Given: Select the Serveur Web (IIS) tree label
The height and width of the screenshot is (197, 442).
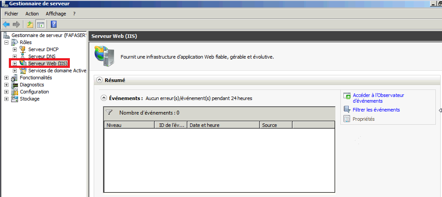Looking at the screenshot, I should click(48, 63).
